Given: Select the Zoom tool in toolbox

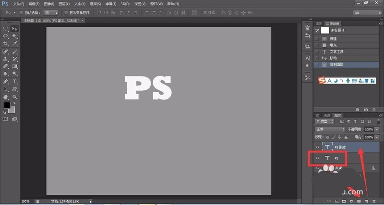Looking at the screenshot, I should (x=14, y=97).
